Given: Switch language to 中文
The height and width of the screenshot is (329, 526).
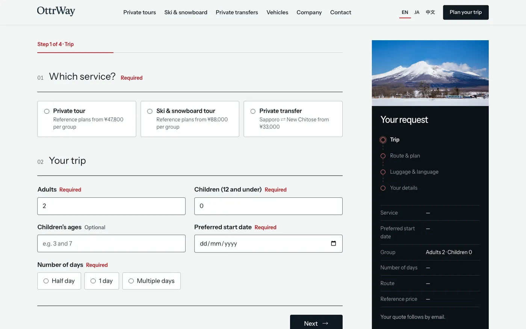Looking at the screenshot, I should (430, 12).
